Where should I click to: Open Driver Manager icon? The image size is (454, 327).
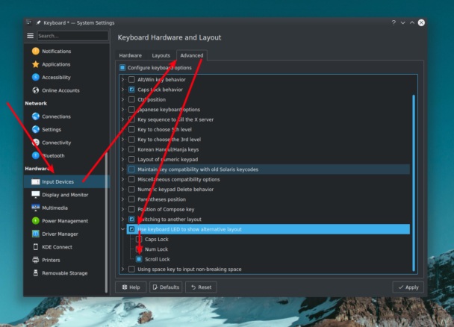[x=36, y=234]
